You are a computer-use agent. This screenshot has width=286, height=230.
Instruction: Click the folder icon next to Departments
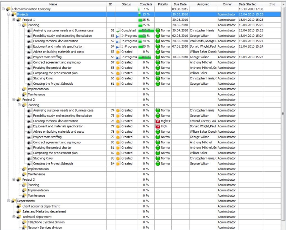(14, 201)
